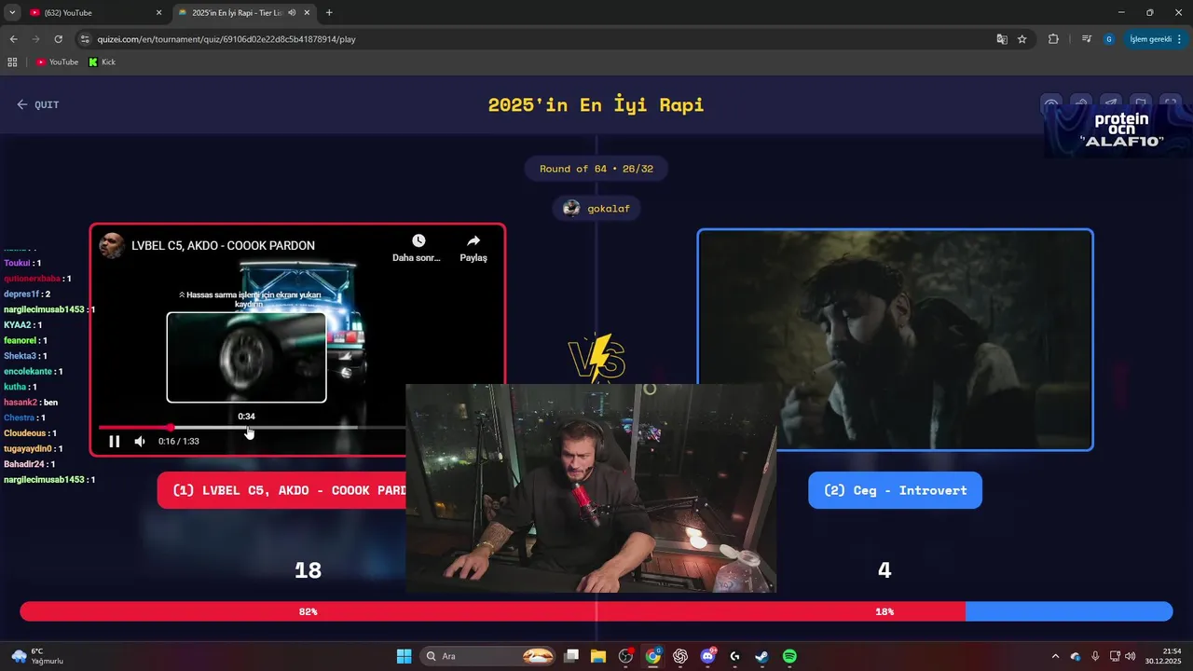
Task: Expand the hidden system tray icons
Action: pos(1055,656)
